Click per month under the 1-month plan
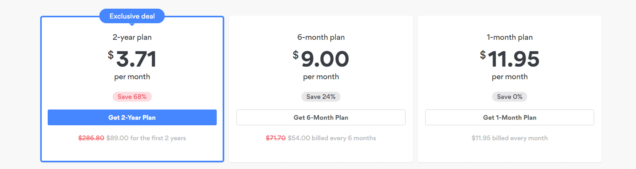636x169 pixels. pos(510,77)
